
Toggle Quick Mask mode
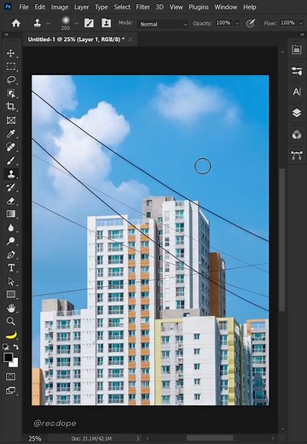coord(11,377)
